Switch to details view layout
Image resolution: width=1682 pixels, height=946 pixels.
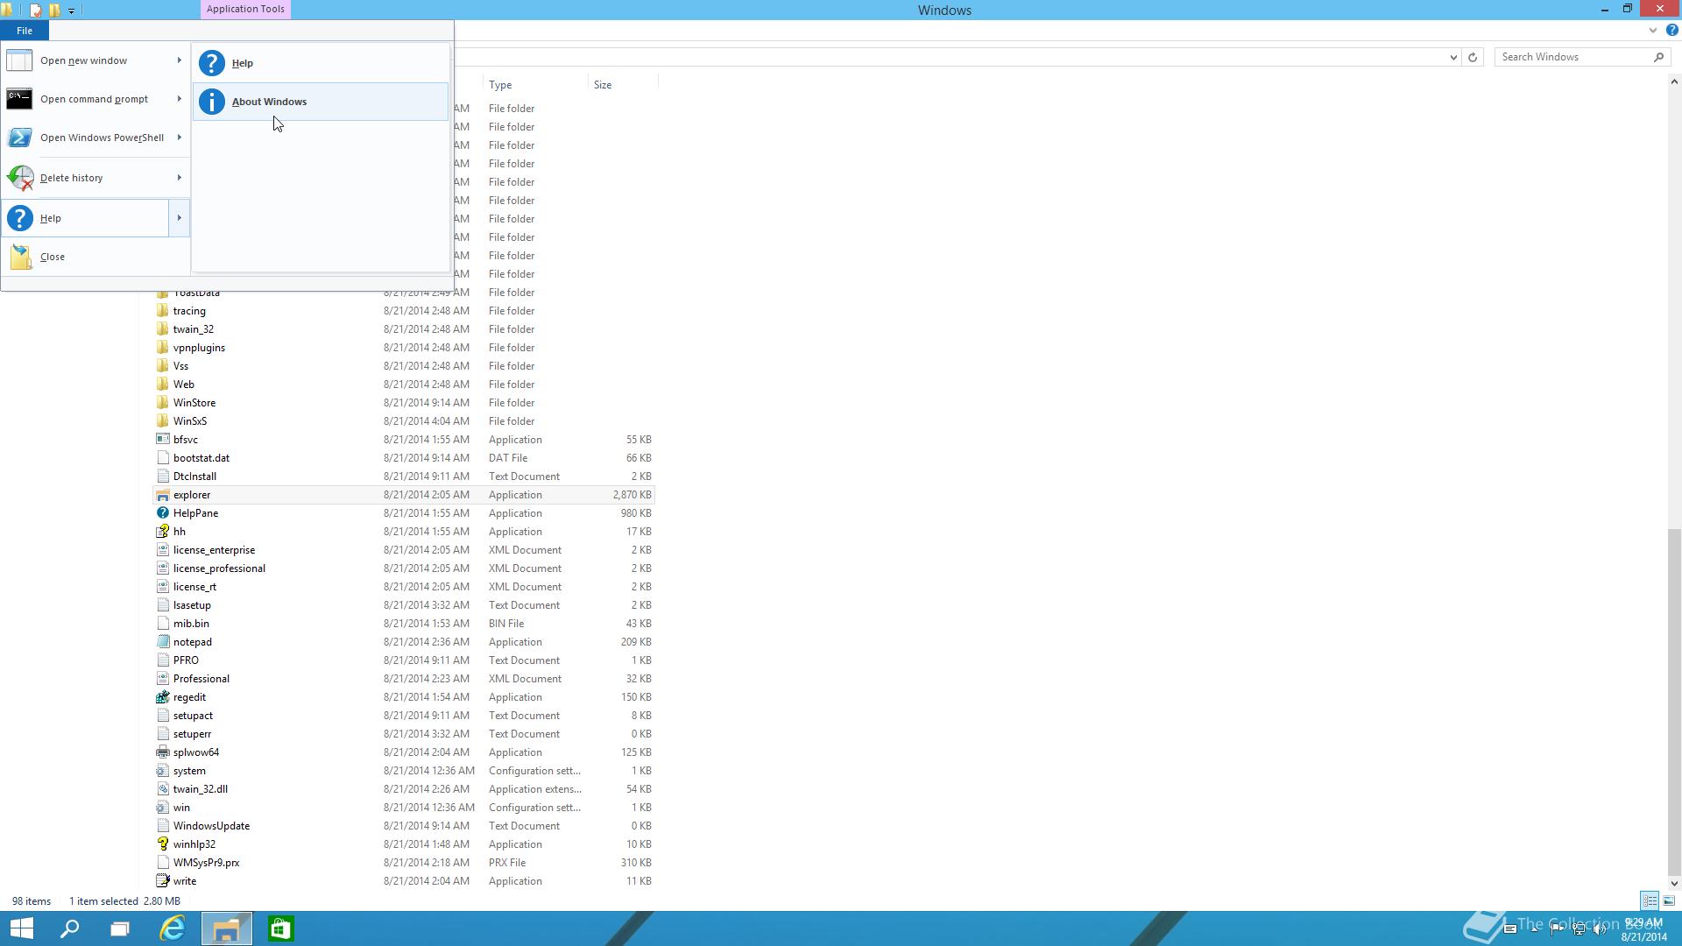click(1650, 900)
